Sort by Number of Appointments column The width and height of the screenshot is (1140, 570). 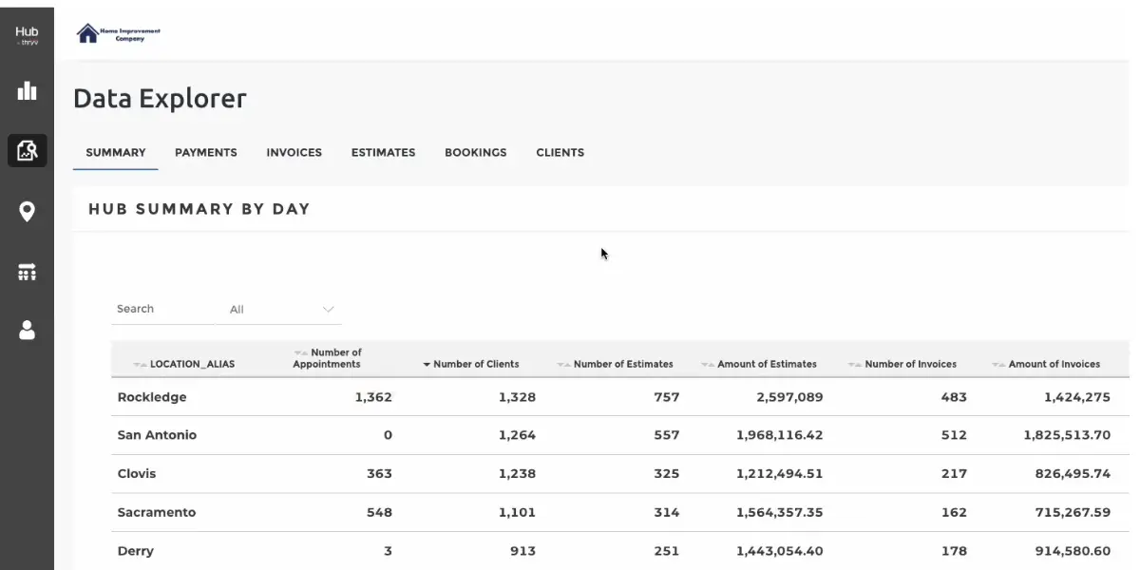(327, 358)
